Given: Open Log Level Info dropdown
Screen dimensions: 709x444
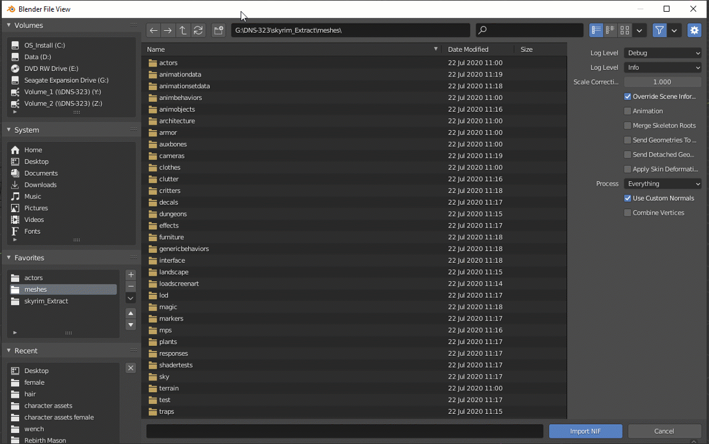Looking at the screenshot, I should tap(663, 67).
